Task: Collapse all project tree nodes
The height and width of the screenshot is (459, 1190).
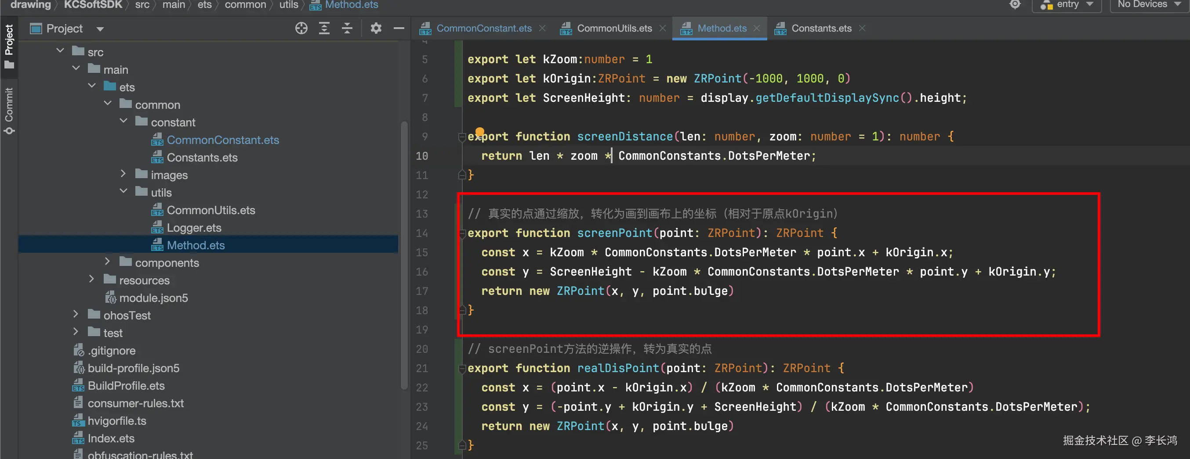Action: point(348,28)
